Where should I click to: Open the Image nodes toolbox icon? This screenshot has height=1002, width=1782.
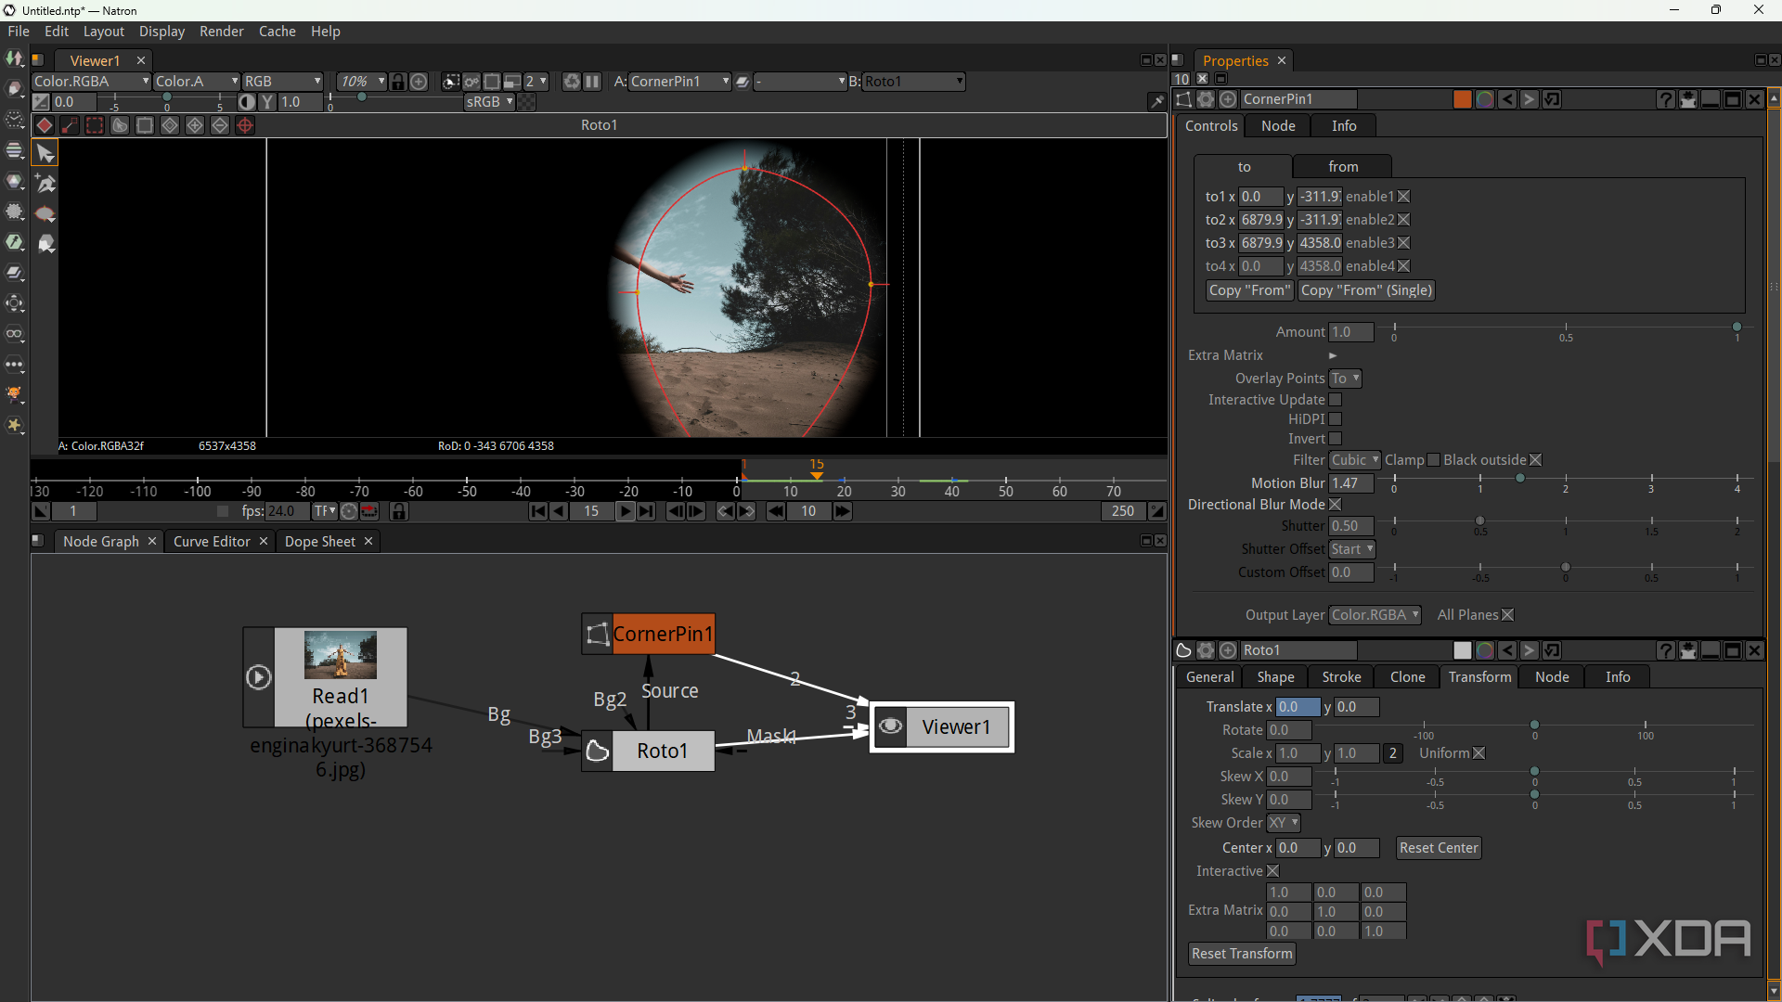pyautogui.click(x=15, y=58)
